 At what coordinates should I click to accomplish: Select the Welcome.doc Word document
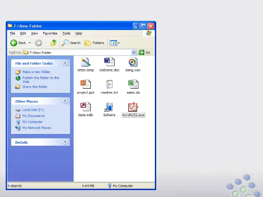pyautogui.click(x=109, y=62)
